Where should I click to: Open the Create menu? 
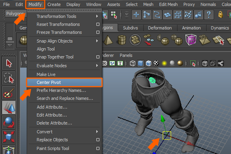(54, 5)
